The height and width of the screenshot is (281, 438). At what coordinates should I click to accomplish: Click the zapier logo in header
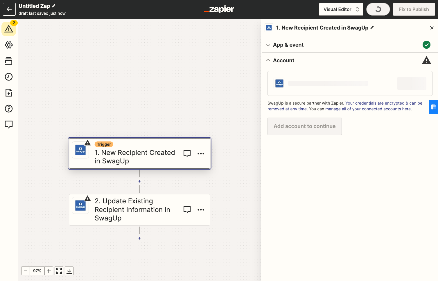coord(219,9)
